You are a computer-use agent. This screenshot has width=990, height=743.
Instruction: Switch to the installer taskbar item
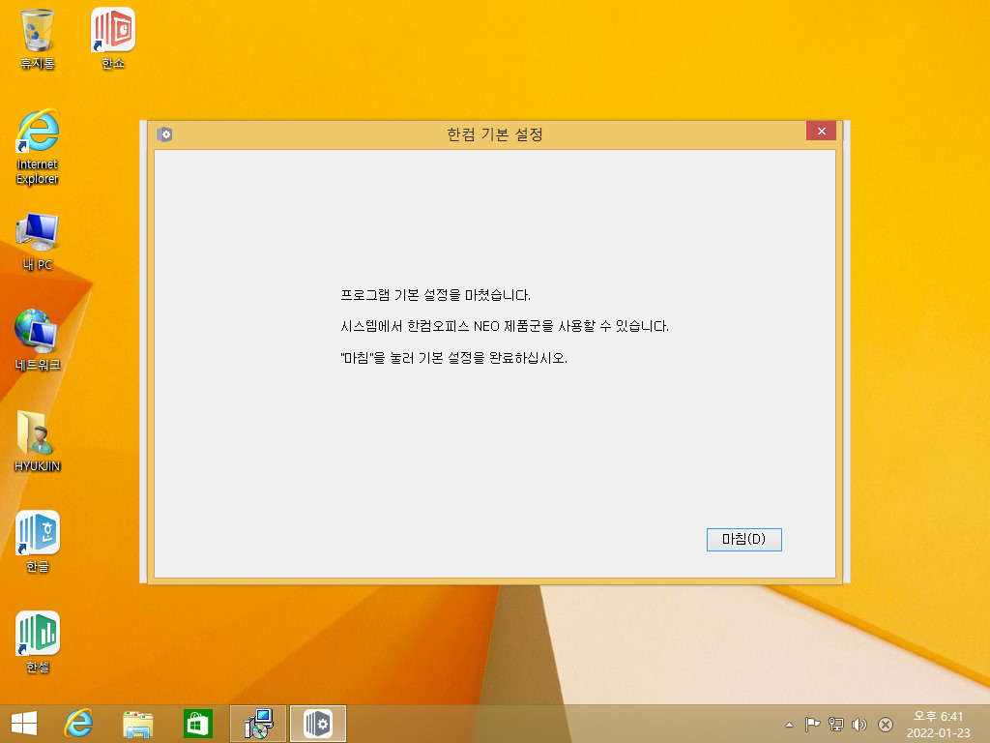point(258,724)
